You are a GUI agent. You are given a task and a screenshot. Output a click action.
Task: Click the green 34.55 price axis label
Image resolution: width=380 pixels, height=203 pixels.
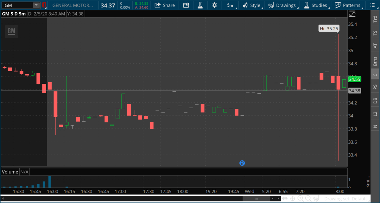click(x=354, y=79)
